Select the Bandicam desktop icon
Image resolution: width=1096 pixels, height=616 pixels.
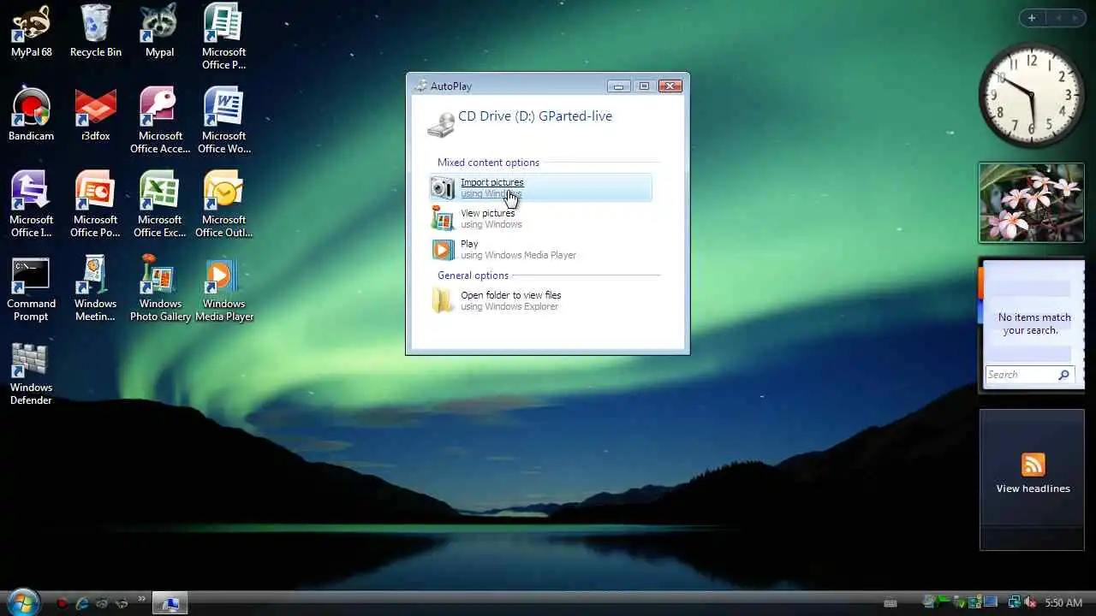click(31, 115)
